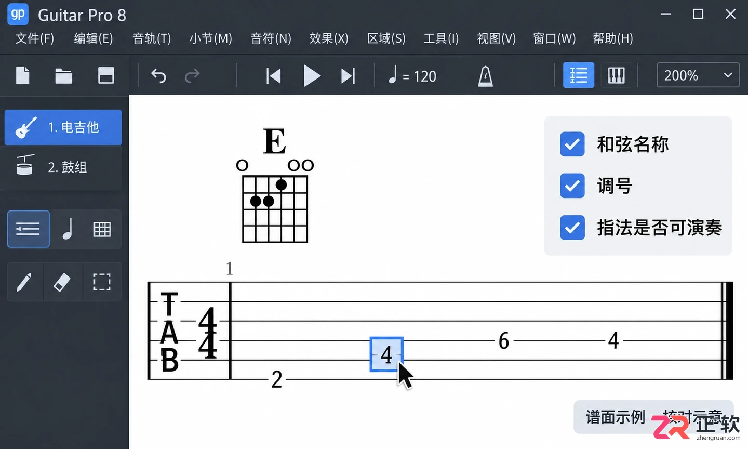
Task: Open the 效果(X) menu
Action: coord(329,38)
